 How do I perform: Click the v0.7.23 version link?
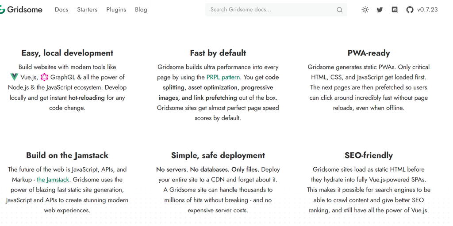[x=427, y=10]
